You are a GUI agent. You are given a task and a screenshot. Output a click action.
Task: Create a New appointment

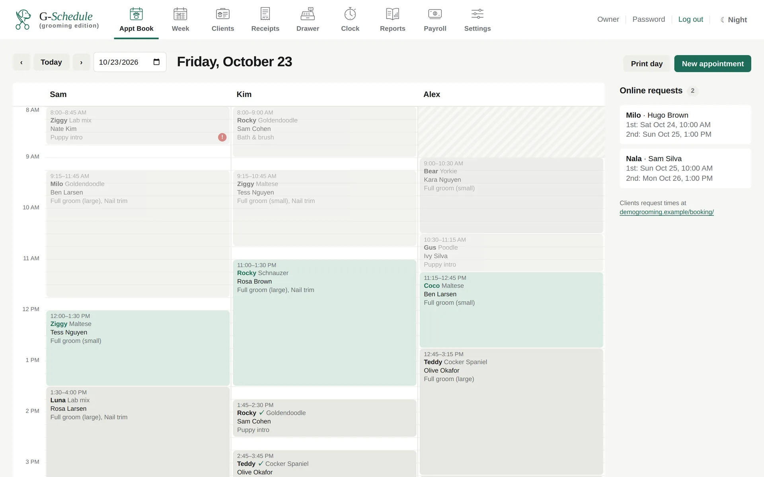(x=713, y=64)
